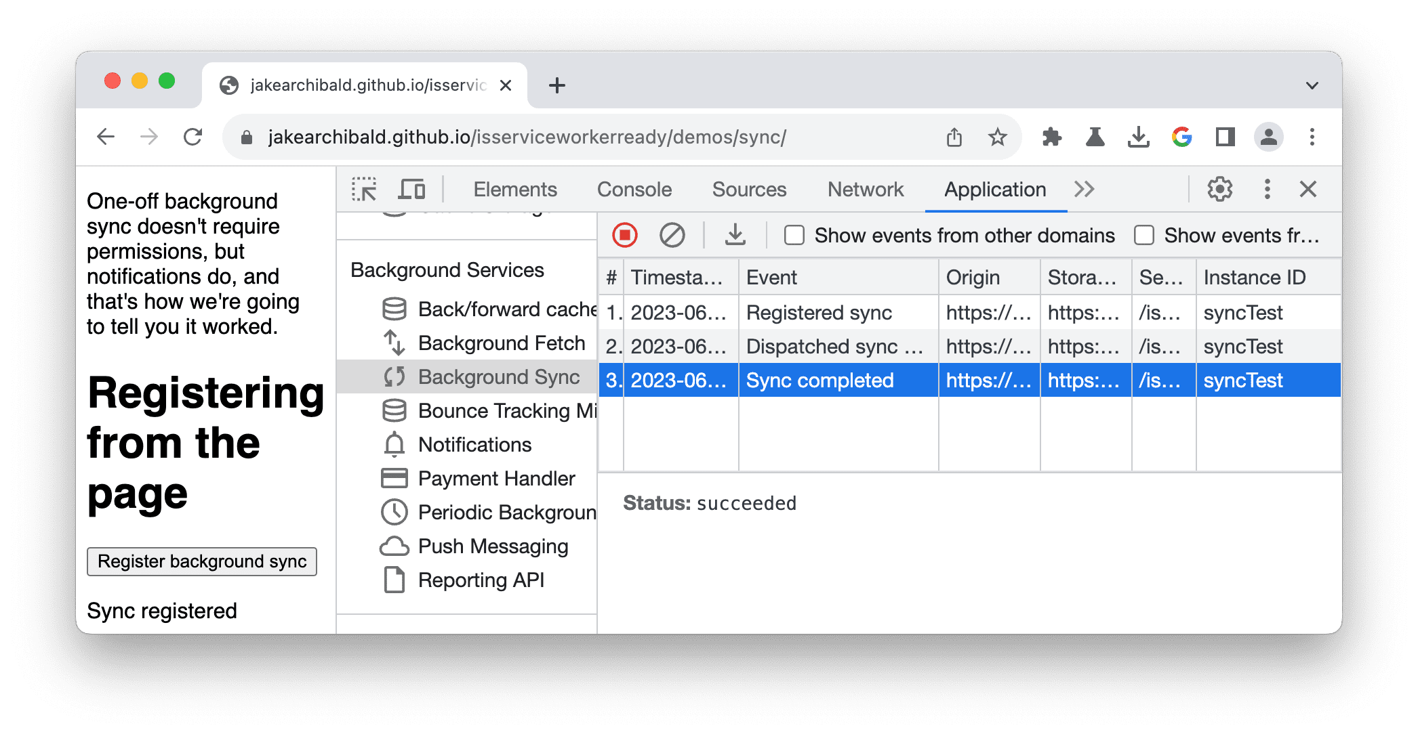
Task: Switch to the Network tab
Action: coord(865,188)
